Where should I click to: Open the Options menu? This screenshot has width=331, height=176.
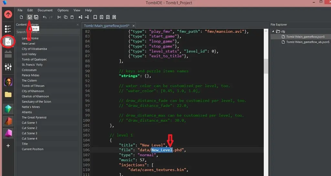pyautogui.click(x=63, y=10)
